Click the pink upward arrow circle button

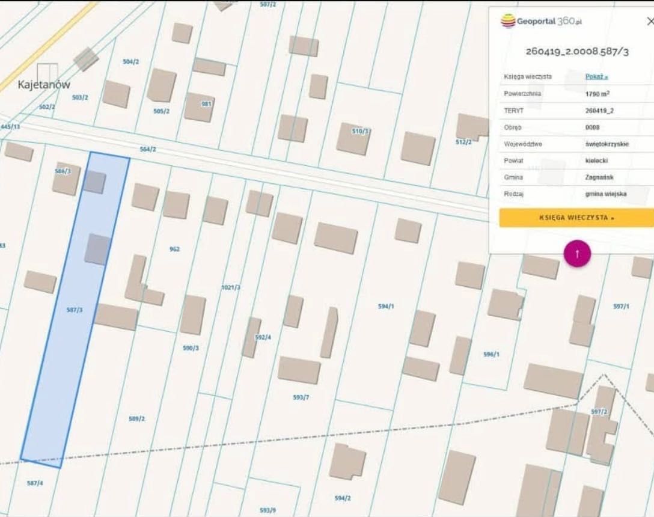pyautogui.click(x=577, y=253)
